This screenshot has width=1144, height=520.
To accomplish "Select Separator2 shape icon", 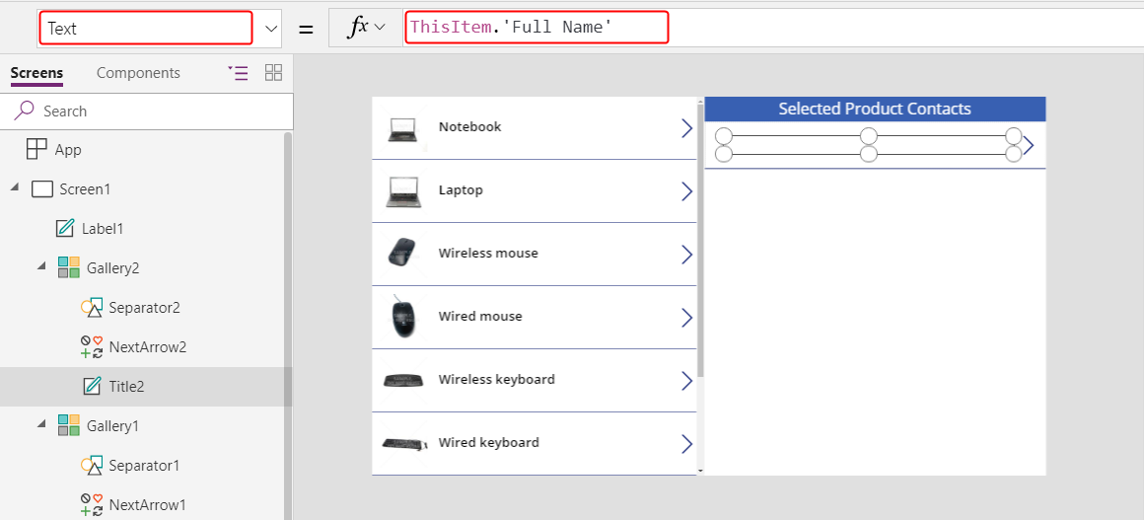I will pos(91,308).
